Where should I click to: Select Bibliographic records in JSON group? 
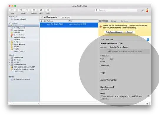24,67
